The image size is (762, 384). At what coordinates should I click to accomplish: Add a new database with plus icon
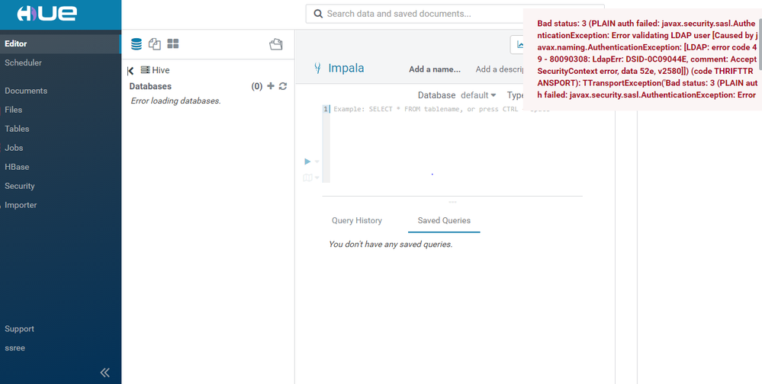click(271, 86)
